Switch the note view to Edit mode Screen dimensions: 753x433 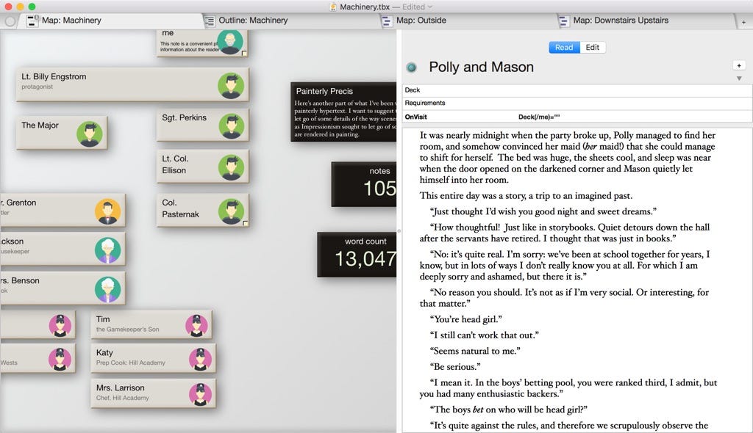click(592, 47)
